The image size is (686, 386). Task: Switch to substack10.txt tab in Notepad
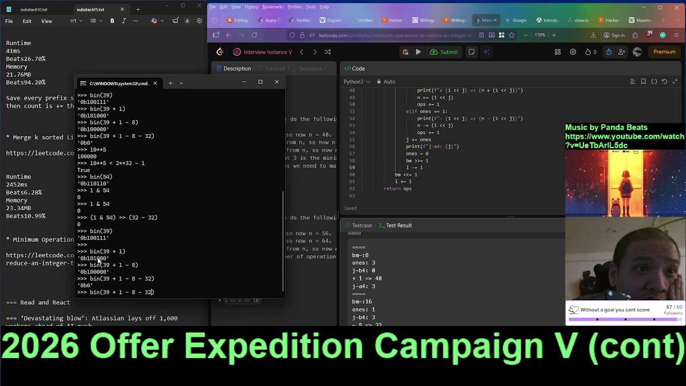33,10
